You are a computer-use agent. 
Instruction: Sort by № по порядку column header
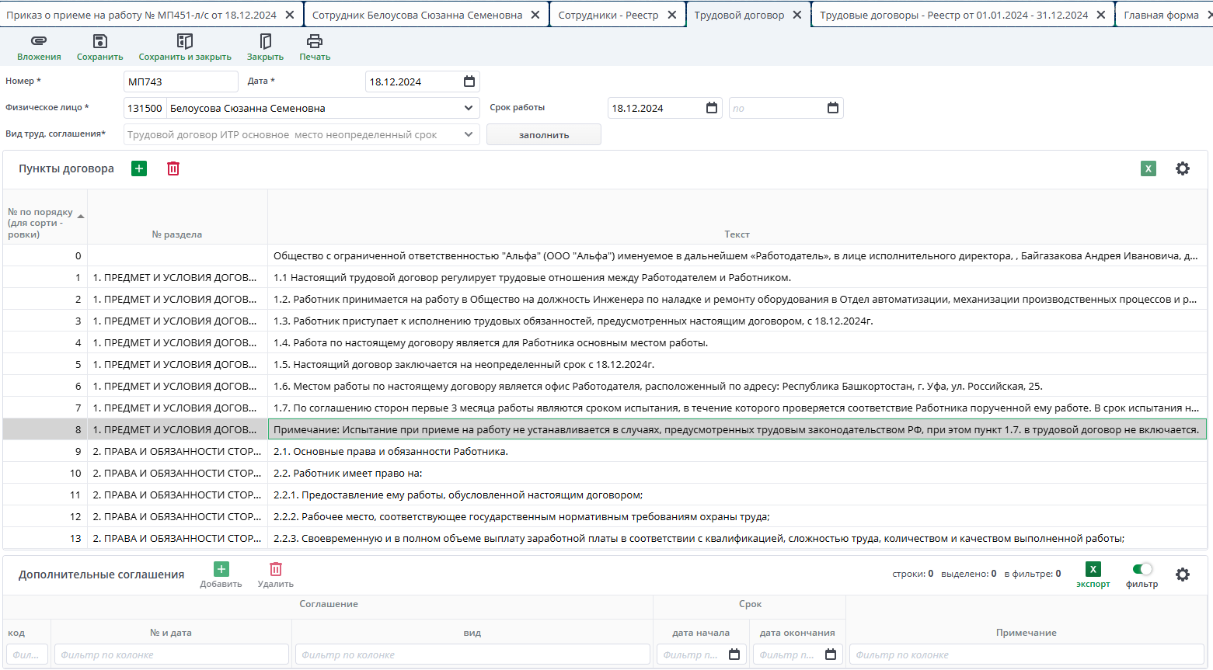(40, 223)
